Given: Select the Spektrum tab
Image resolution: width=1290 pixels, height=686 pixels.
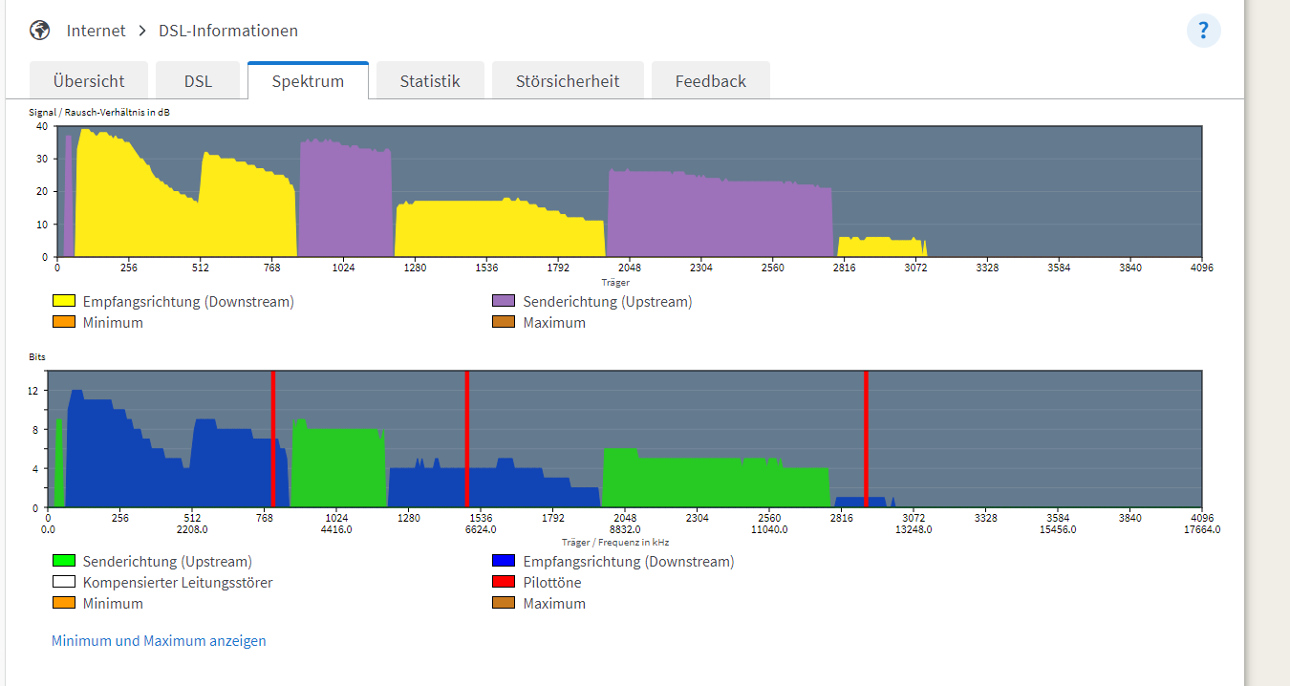Looking at the screenshot, I should pos(308,81).
